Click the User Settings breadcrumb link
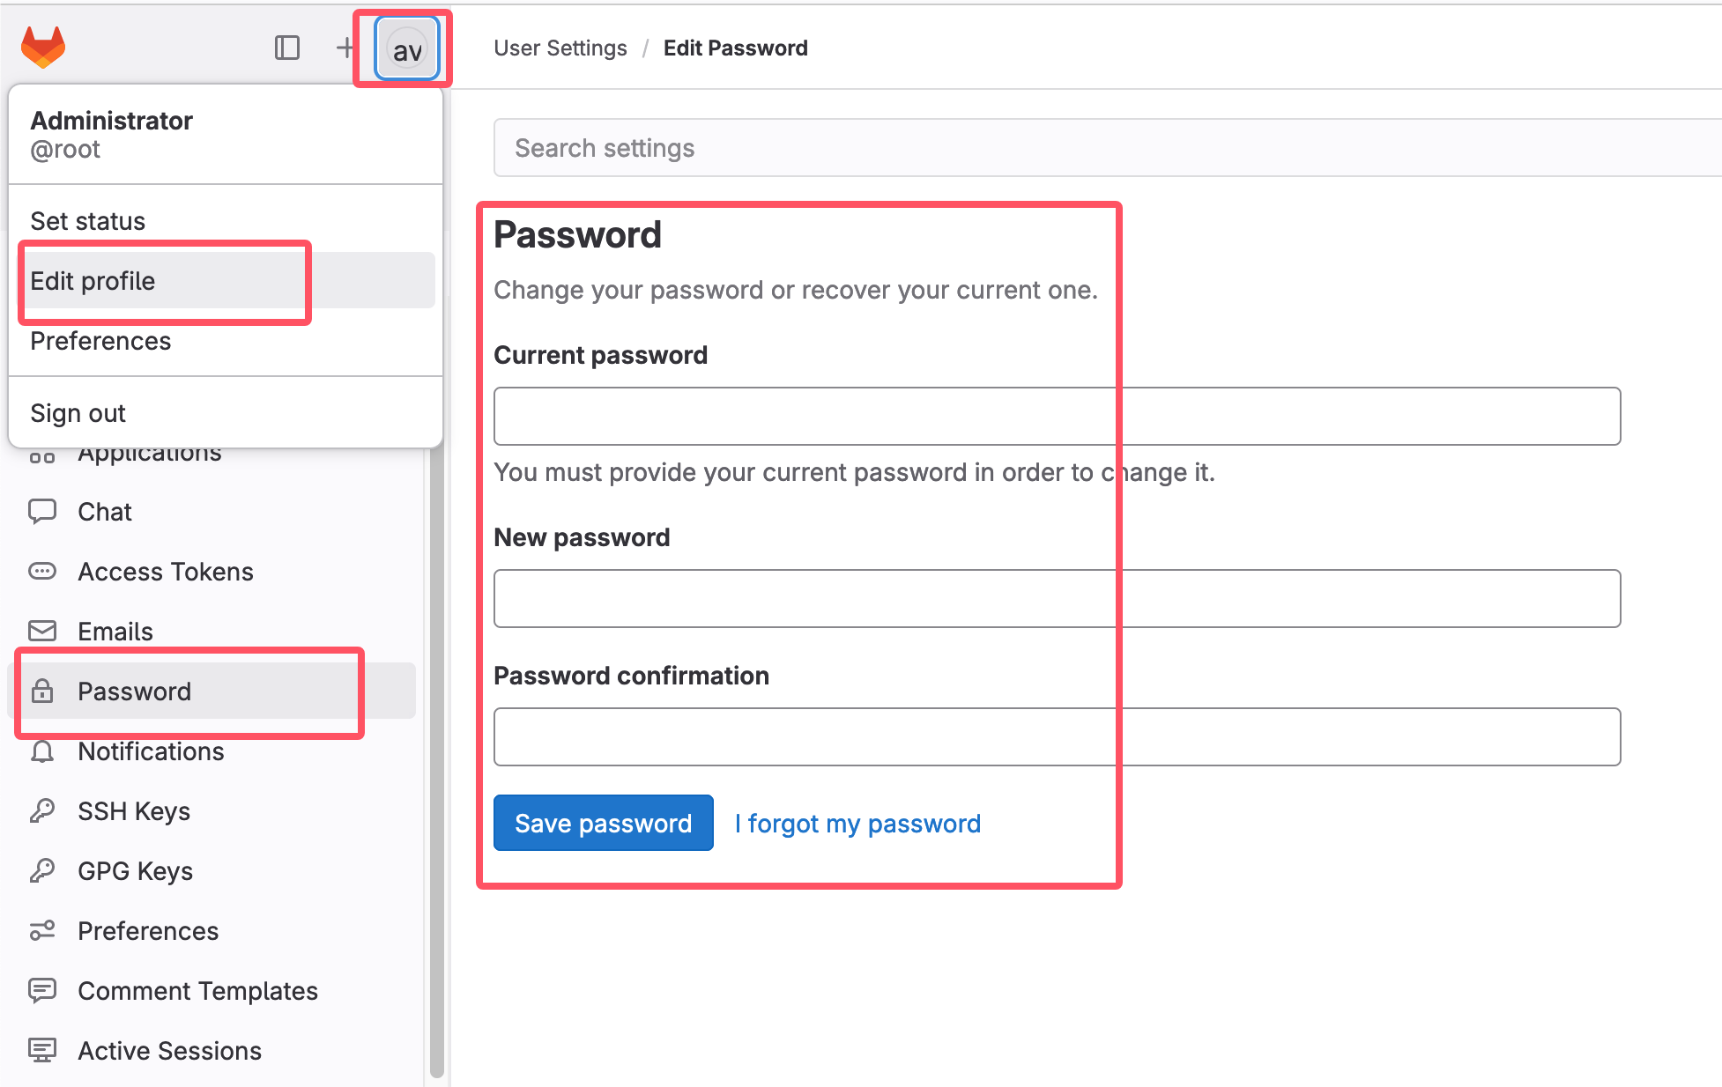The width and height of the screenshot is (1722, 1087). (x=560, y=48)
